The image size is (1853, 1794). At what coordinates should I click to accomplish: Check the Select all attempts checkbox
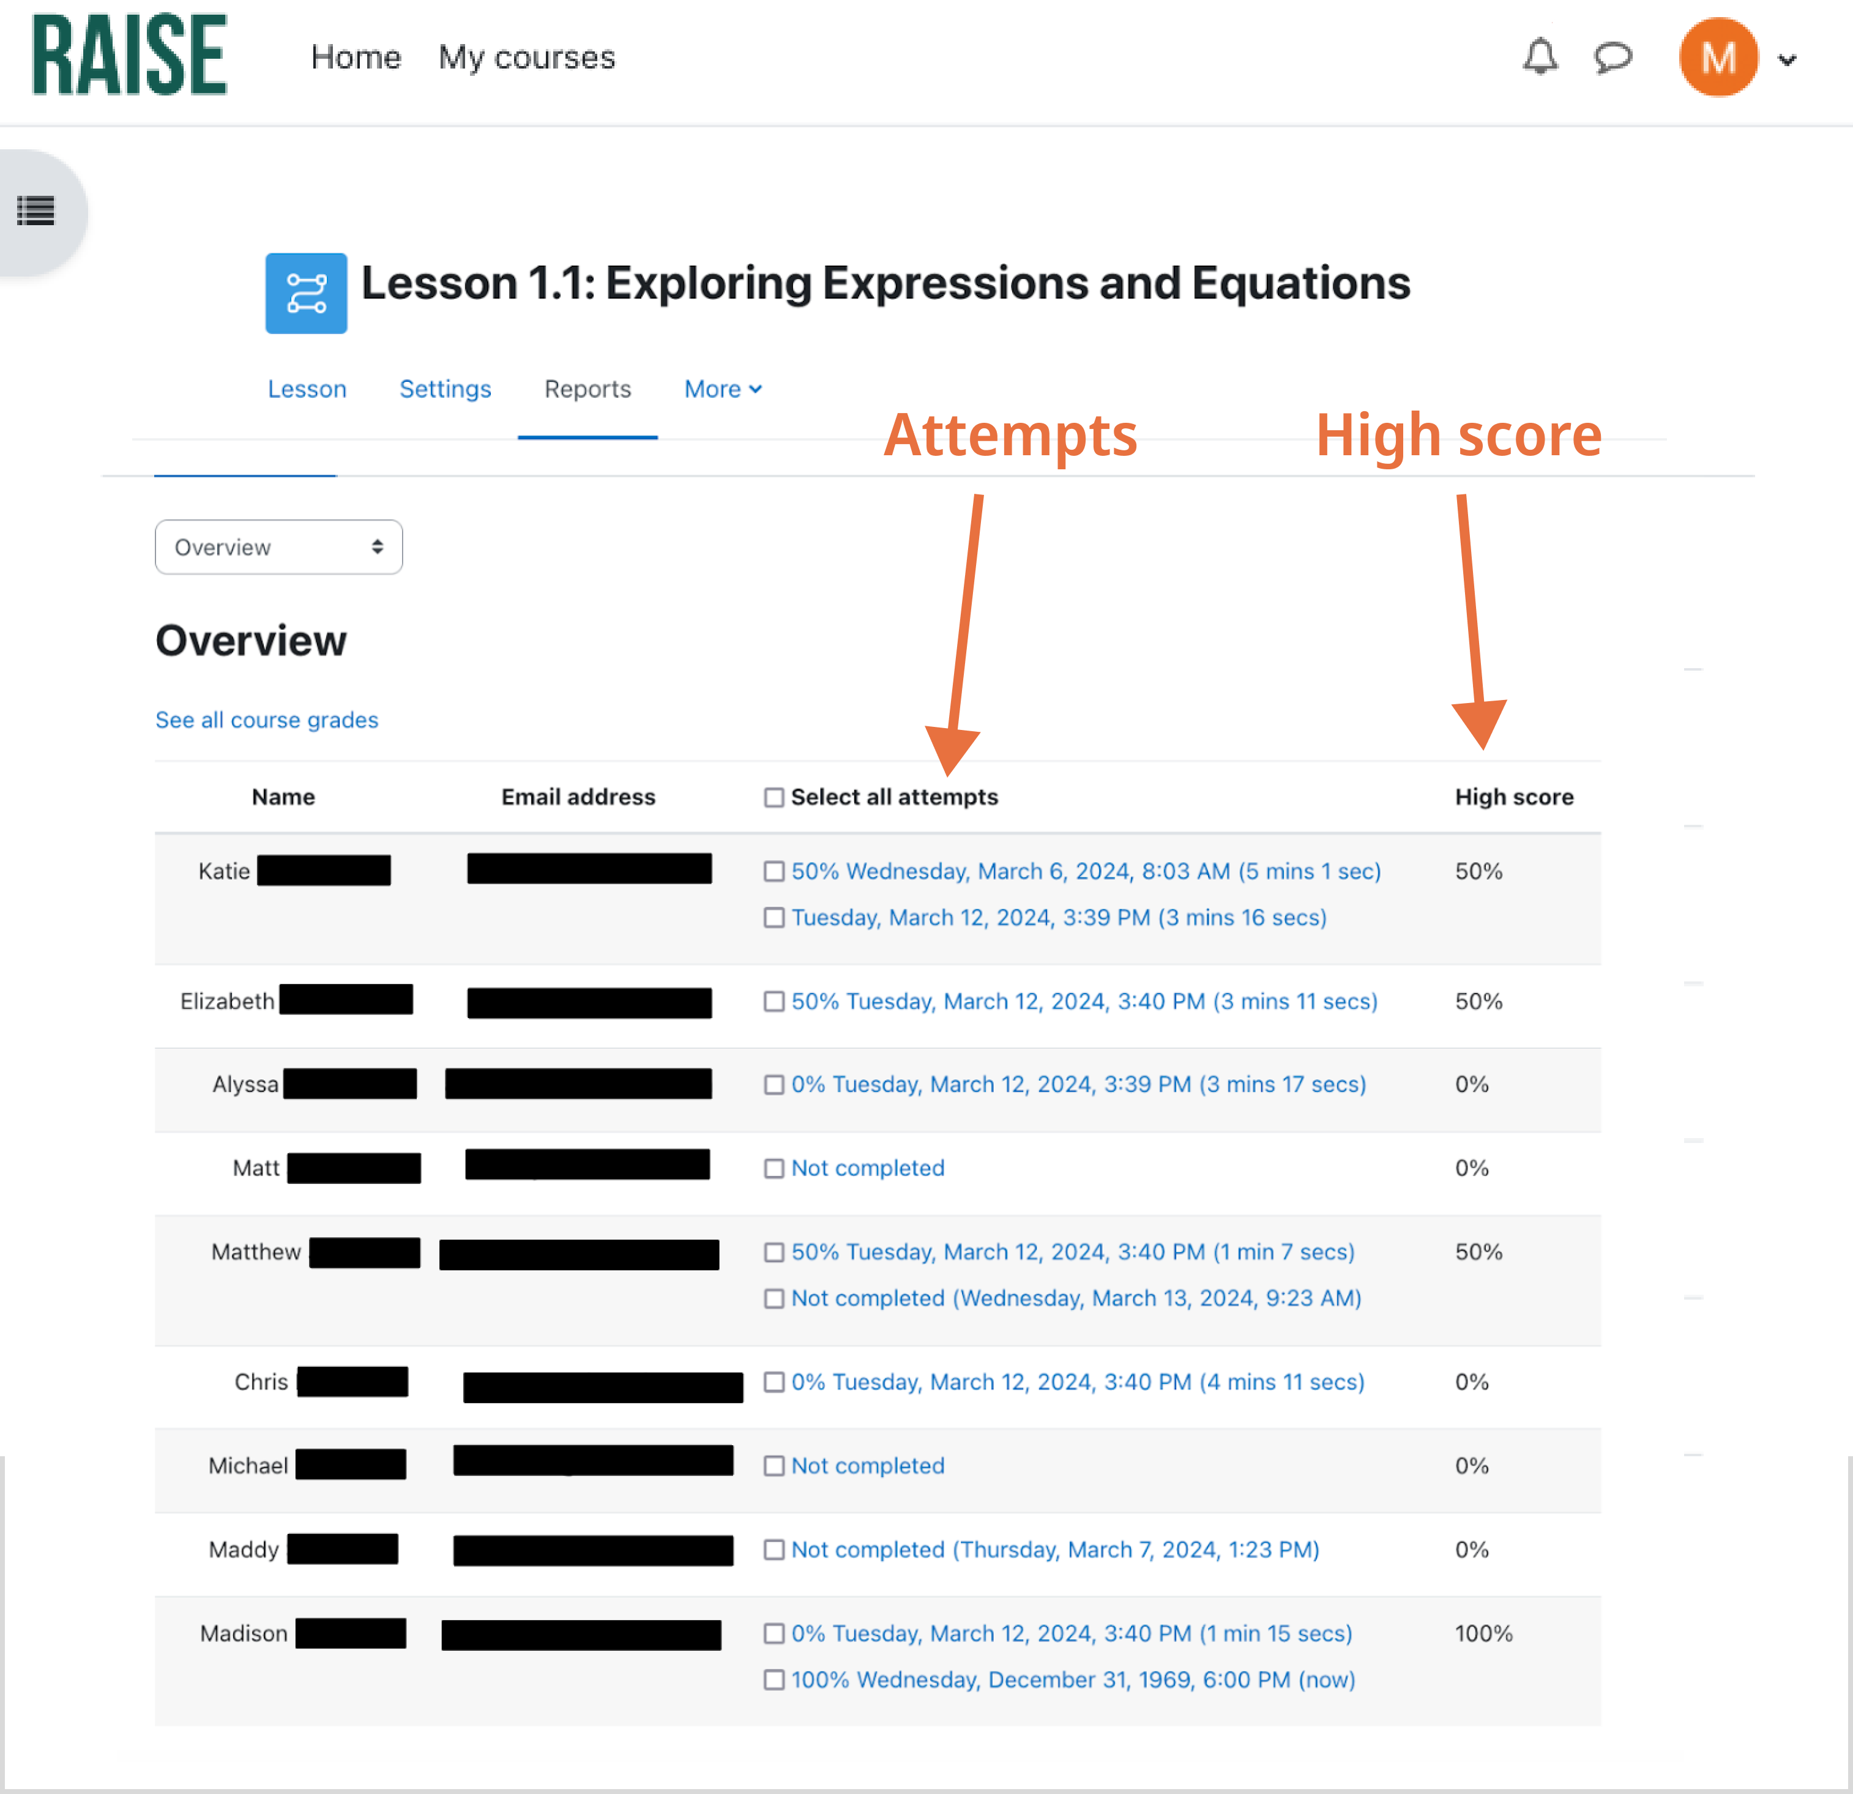(774, 798)
